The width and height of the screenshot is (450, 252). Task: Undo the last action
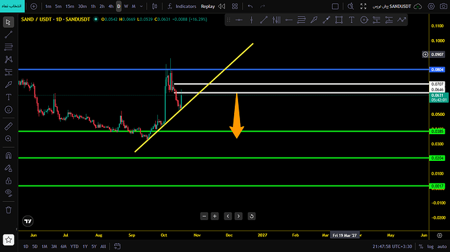(250, 7)
